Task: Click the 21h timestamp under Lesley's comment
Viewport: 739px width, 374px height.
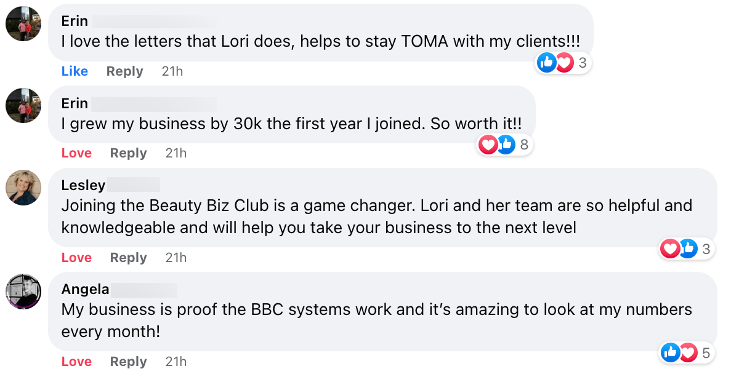Action: pyautogui.click(x=176, y=258)
